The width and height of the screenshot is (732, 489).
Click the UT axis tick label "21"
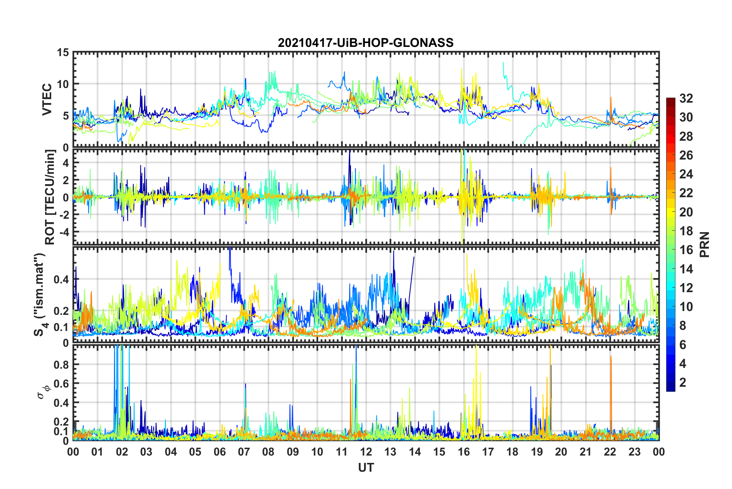coord(586,452)
